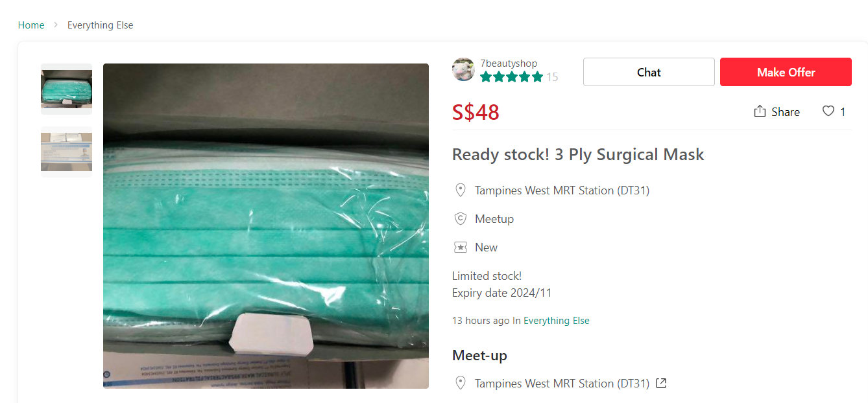Screen dimensions: 868x403
Task: Click Everything Else link beside posting time
Action: click(x=556, y=321)
